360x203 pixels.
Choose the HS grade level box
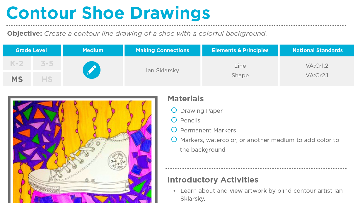click(47, 79)
